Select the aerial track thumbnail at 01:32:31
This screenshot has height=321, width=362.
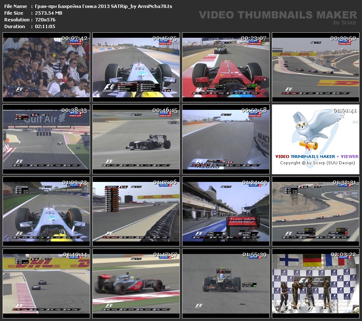(315, 211)
